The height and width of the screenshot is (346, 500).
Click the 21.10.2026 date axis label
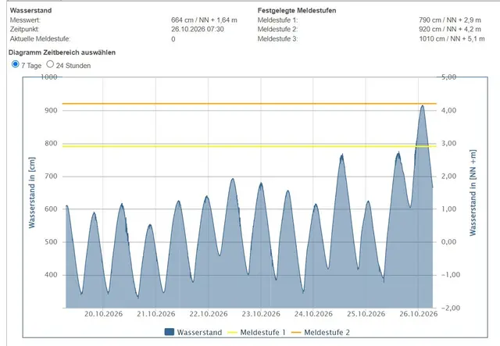156,314
